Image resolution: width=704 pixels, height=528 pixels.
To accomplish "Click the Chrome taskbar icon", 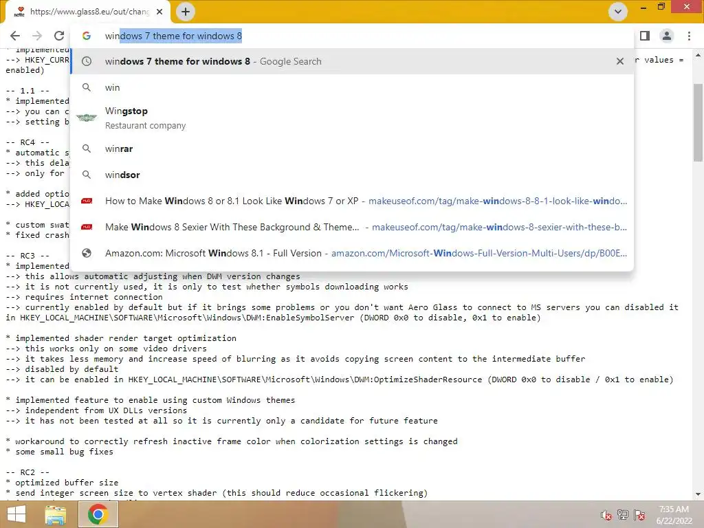I will click(x=98, y=514).
